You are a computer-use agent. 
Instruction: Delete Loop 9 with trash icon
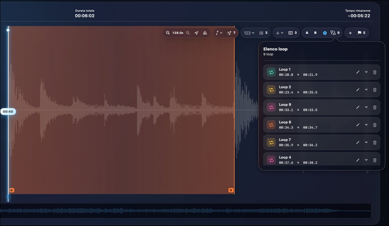click(375, 107)
